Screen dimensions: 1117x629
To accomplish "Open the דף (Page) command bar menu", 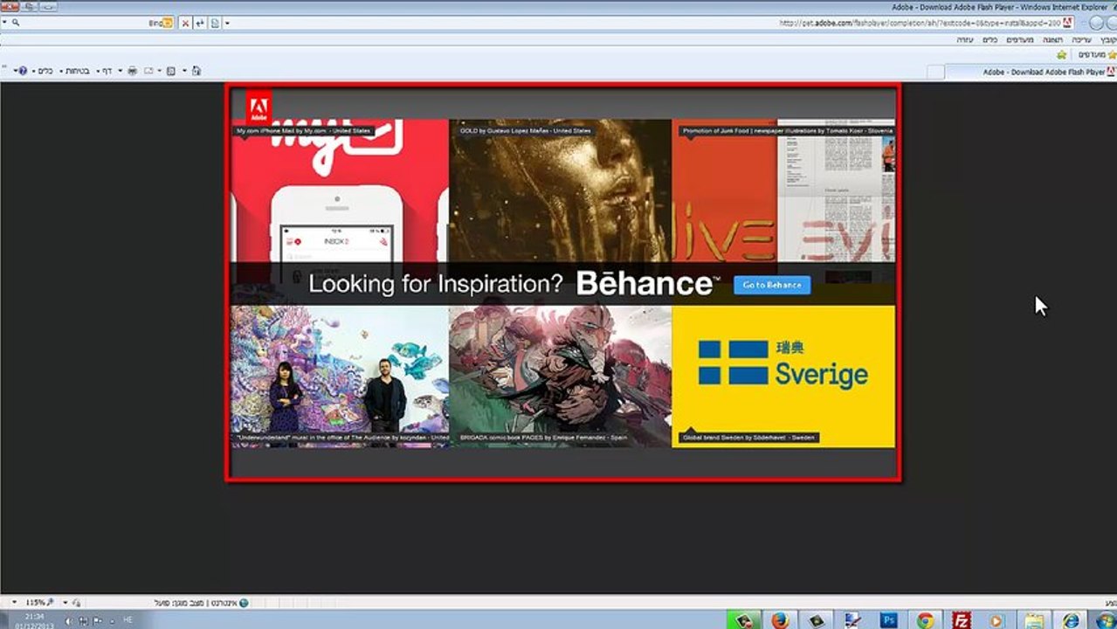I will 105,71.
